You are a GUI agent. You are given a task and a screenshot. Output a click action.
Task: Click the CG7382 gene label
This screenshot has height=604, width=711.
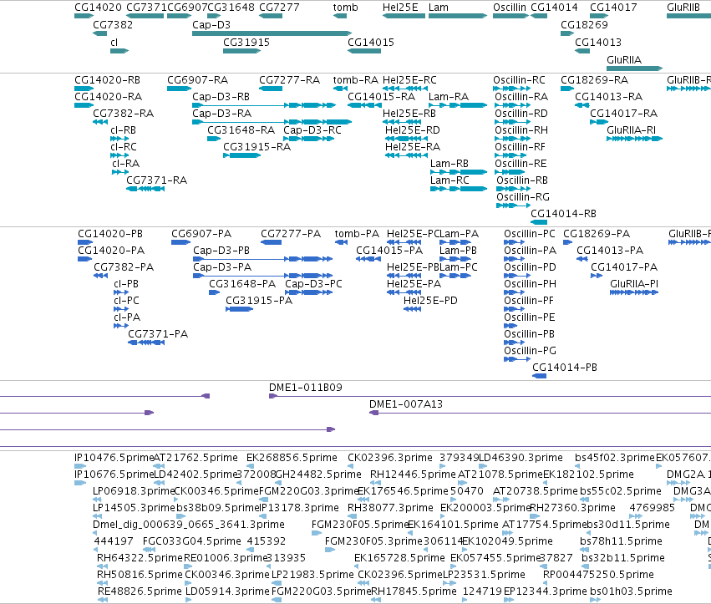coord(113,24)
